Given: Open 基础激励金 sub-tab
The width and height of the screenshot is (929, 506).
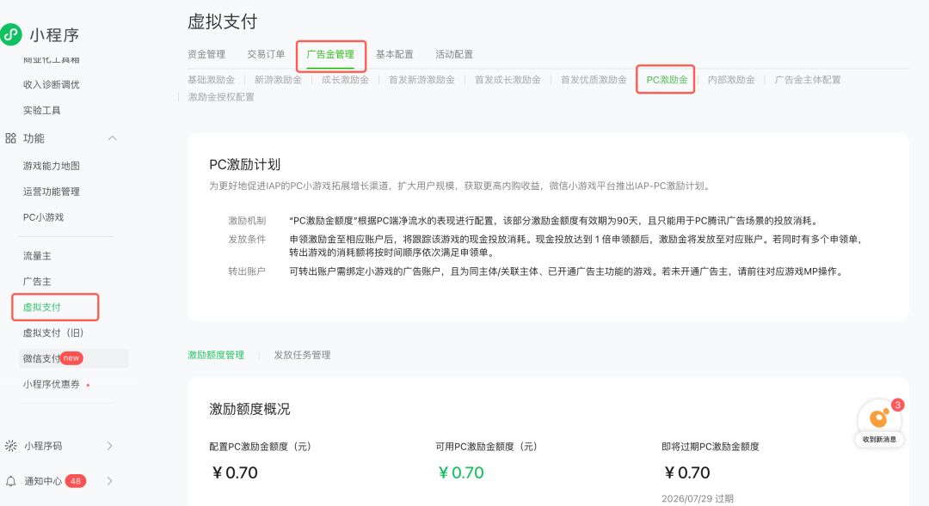Looking at the screenshot, I should click(x=211, y=79).
